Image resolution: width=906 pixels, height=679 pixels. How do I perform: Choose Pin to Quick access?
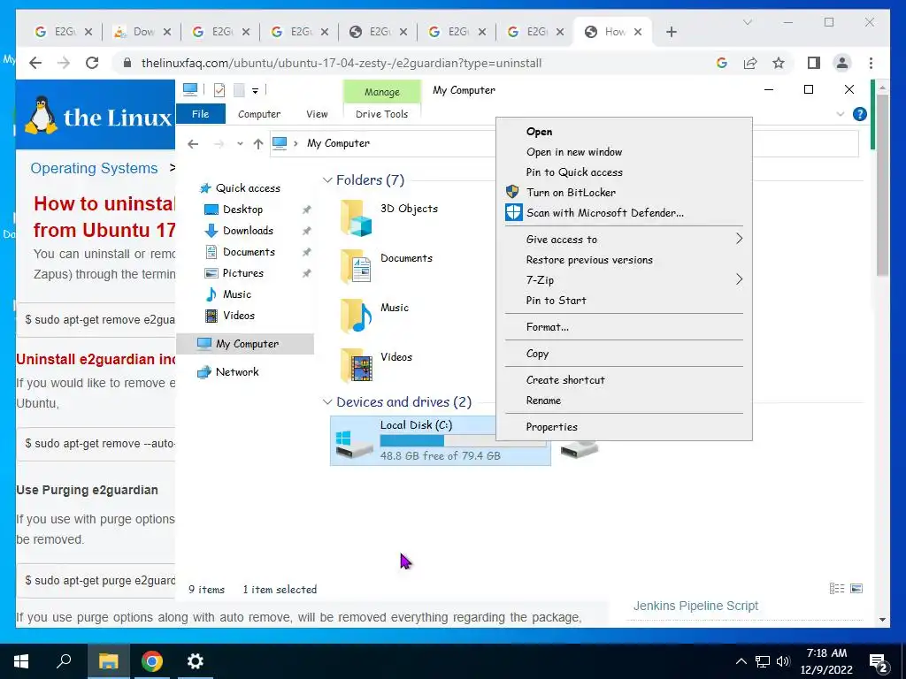click(x=624, y=172)
